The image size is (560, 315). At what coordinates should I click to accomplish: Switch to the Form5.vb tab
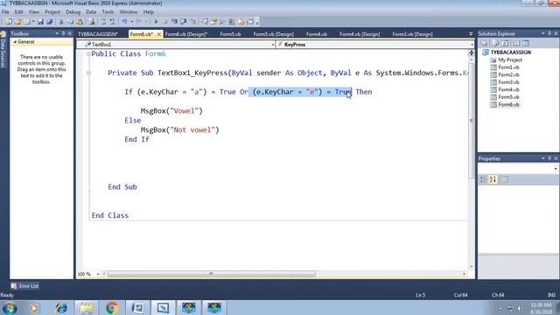click(230, 34)
